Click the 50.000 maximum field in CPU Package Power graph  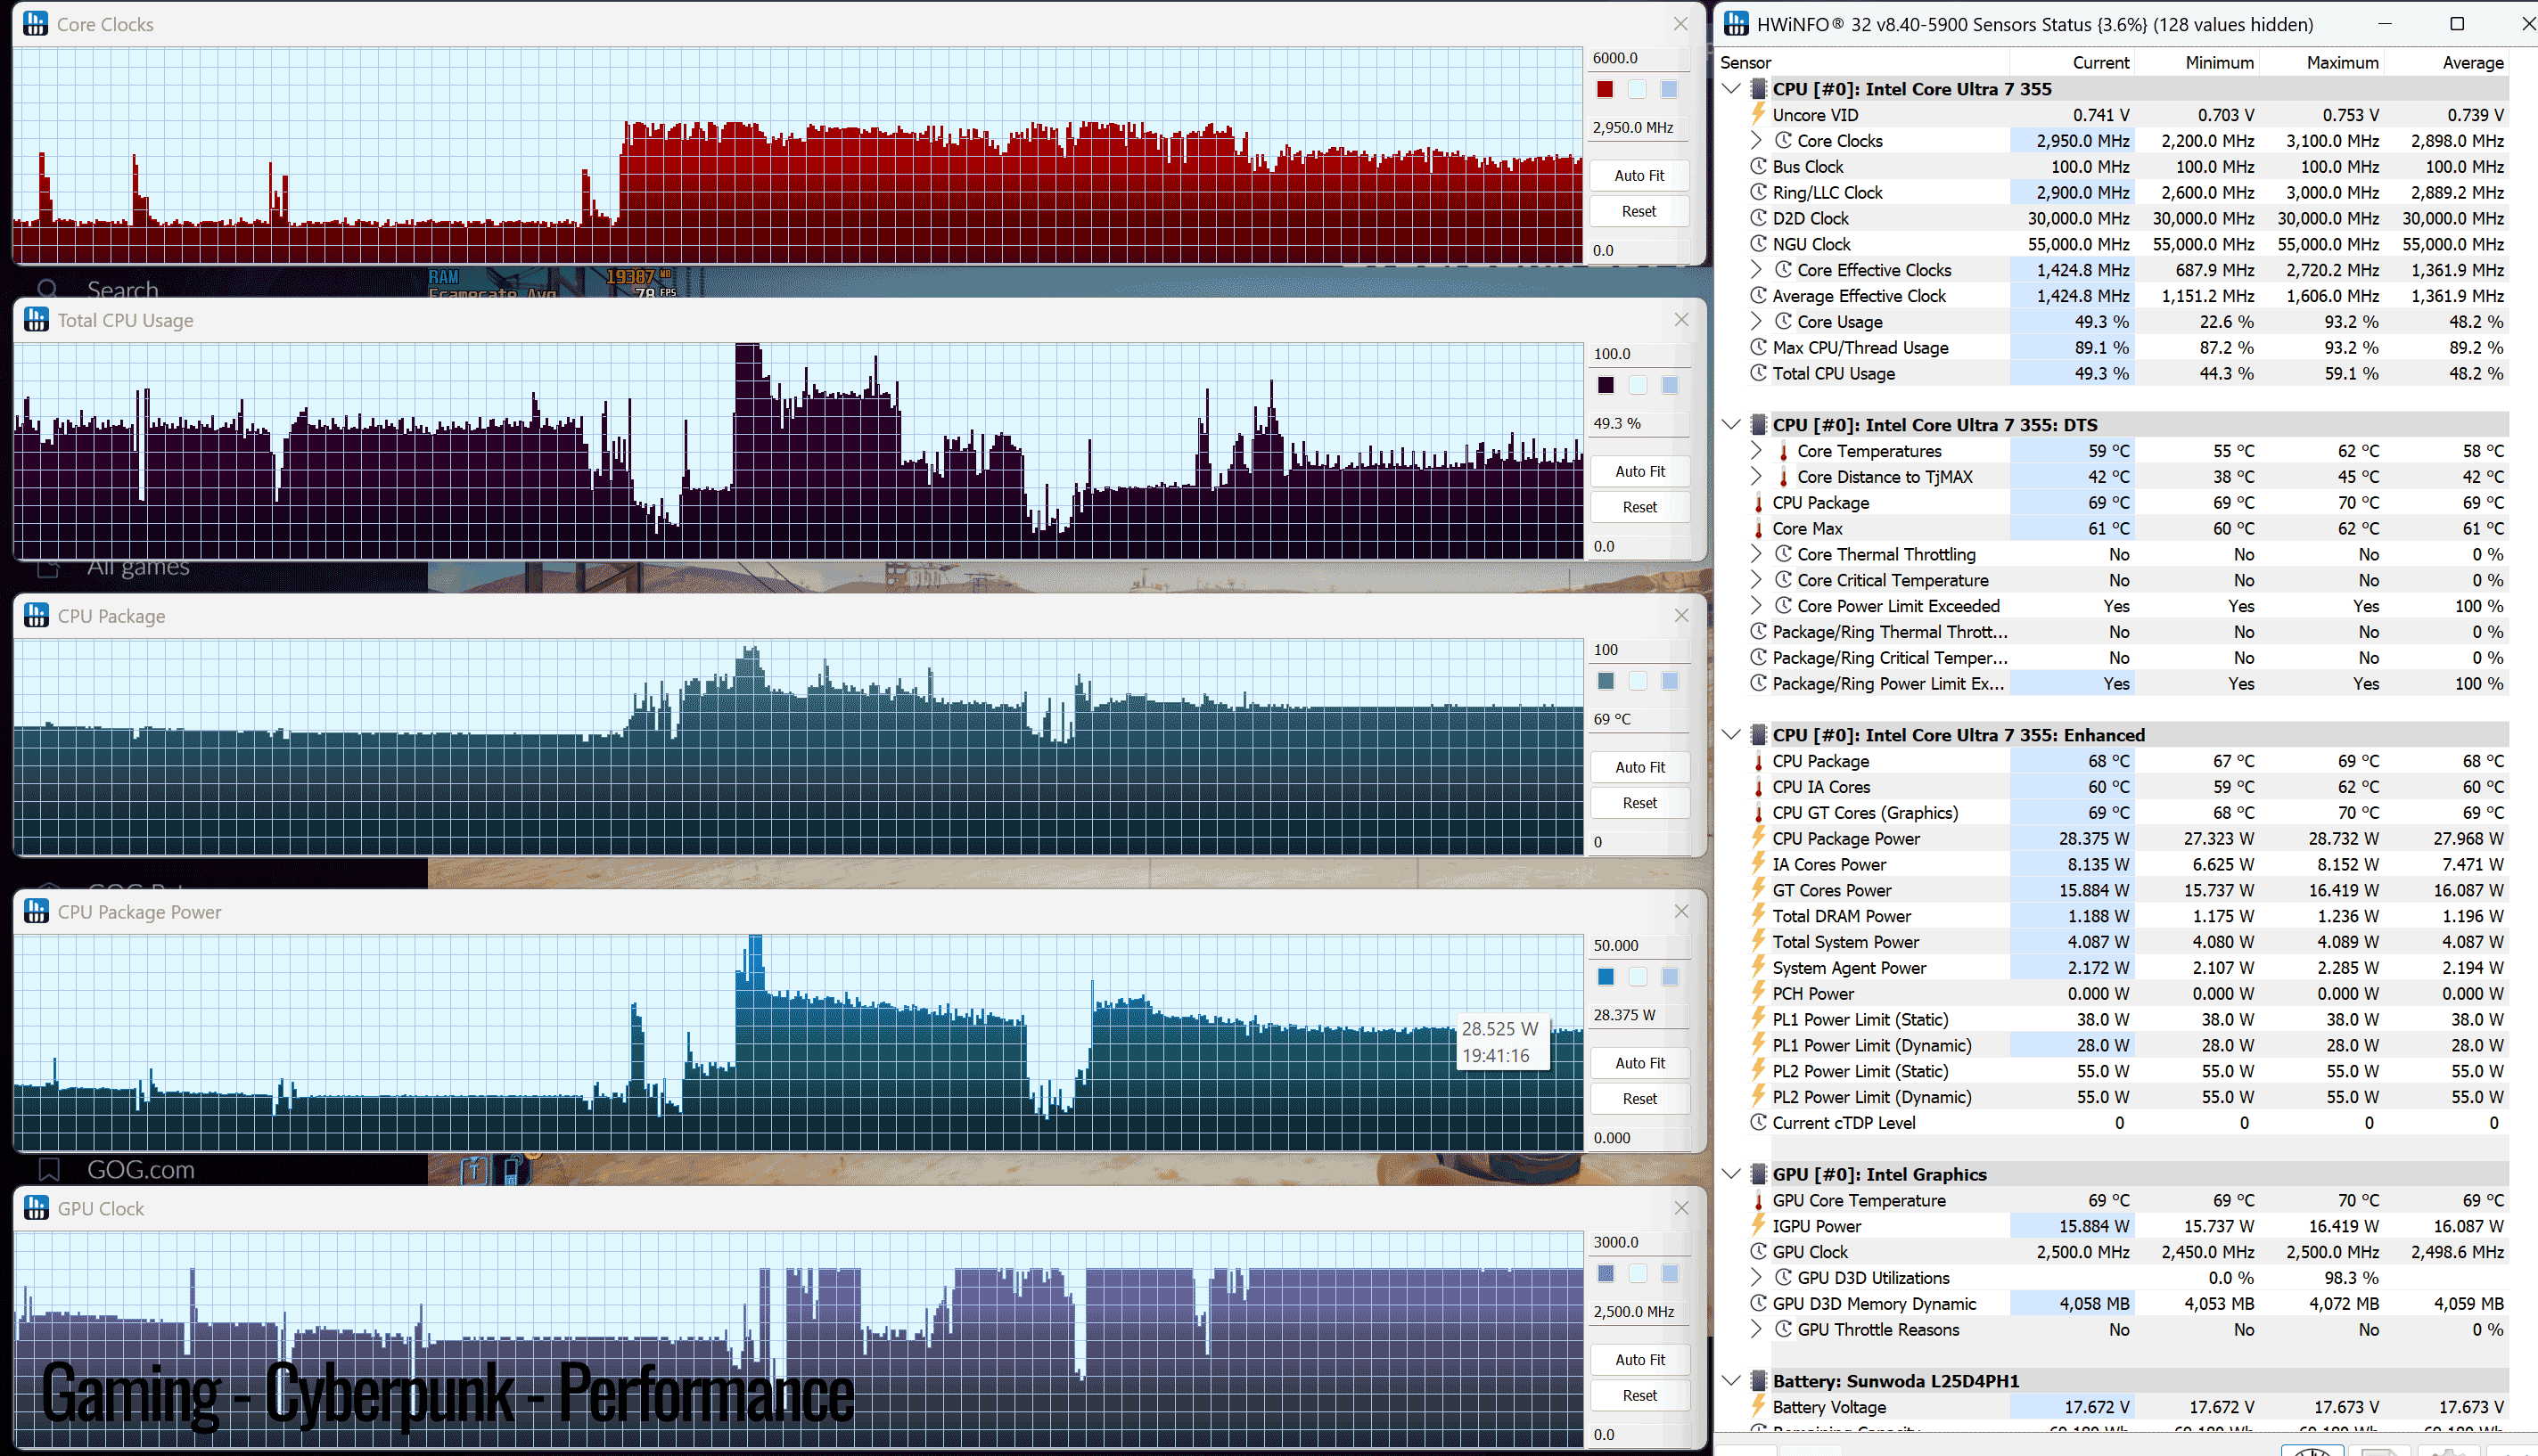pyautogui.click(x=1639, y=945)
